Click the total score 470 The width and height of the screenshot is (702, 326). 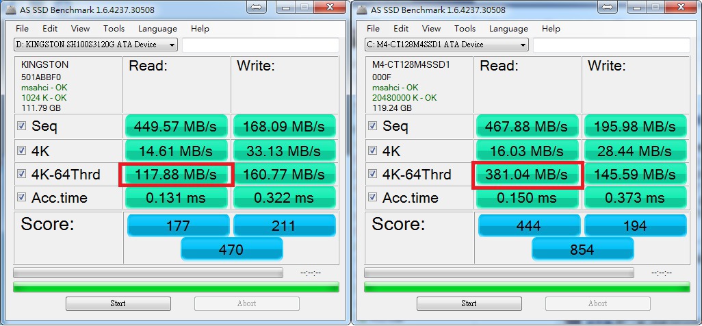tap(231, 249)
